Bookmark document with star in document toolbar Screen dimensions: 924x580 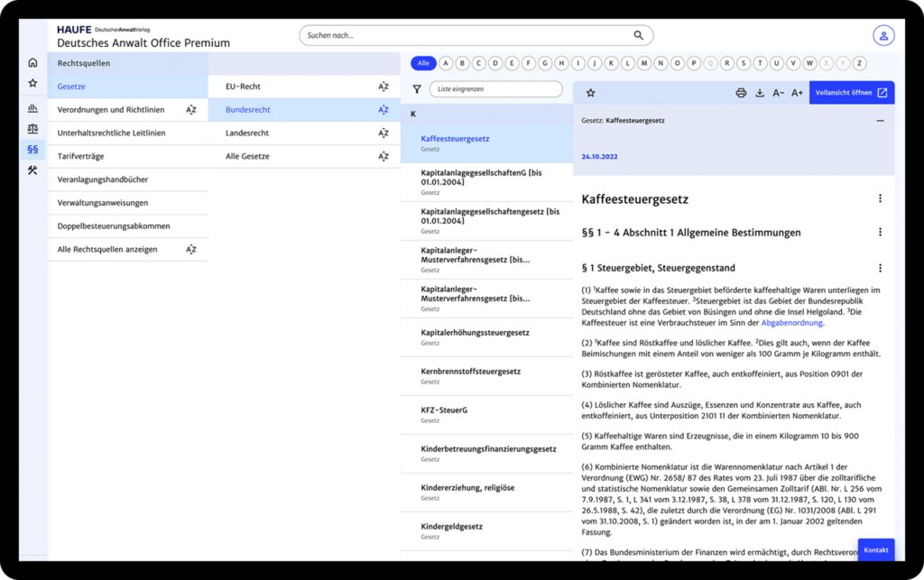point(590,92)
